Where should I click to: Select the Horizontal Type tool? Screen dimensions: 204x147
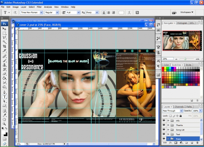click(4, 97)
